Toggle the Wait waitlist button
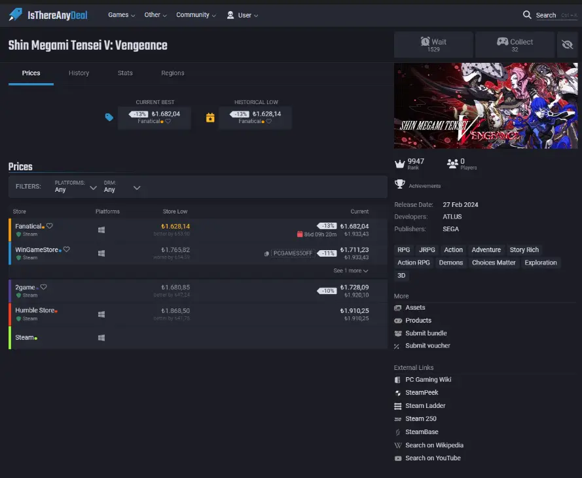The height and width of the screenshot is (478, 582). click(433, 45)
